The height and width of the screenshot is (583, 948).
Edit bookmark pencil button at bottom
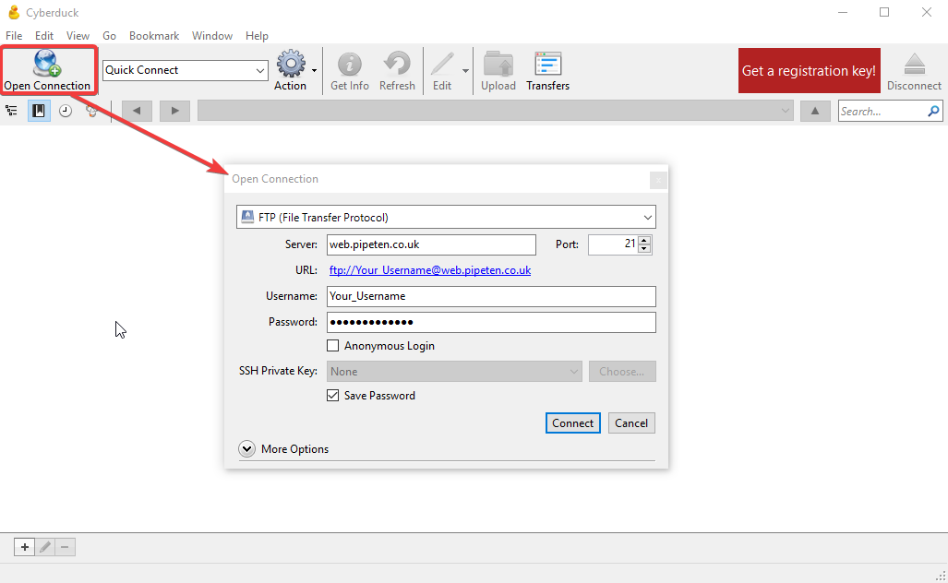pos(44,547)
